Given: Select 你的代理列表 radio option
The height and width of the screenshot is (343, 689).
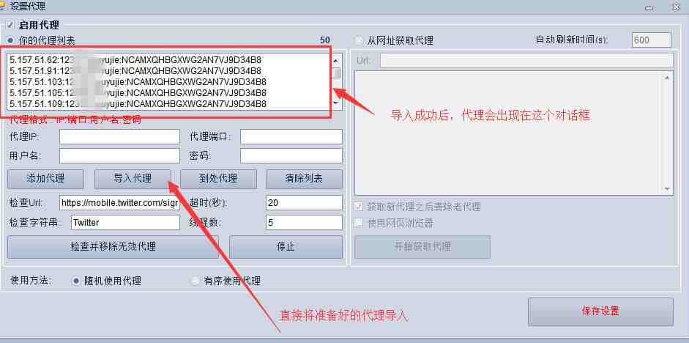Looking at the screenshot, I should 10,40.
